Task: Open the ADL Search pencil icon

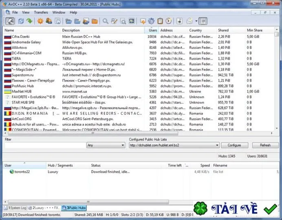Action: coord(114,21)
